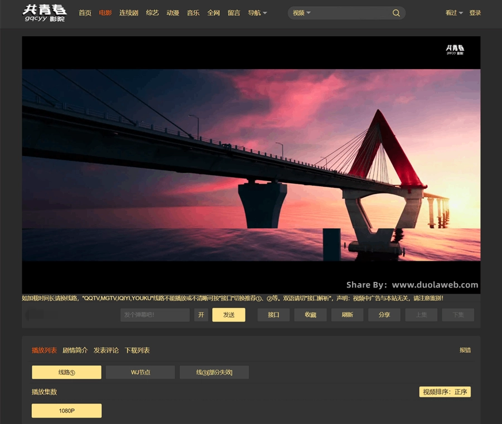Image resolution: width=502 pixels, height=424 pixels.
Task: Open the 视频 search type dropdown
Action: tap(302, 13)
